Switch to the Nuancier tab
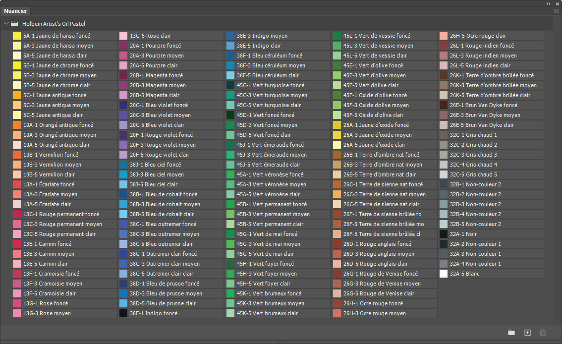The height and width of the screenshot is (344, 562). 15,10
